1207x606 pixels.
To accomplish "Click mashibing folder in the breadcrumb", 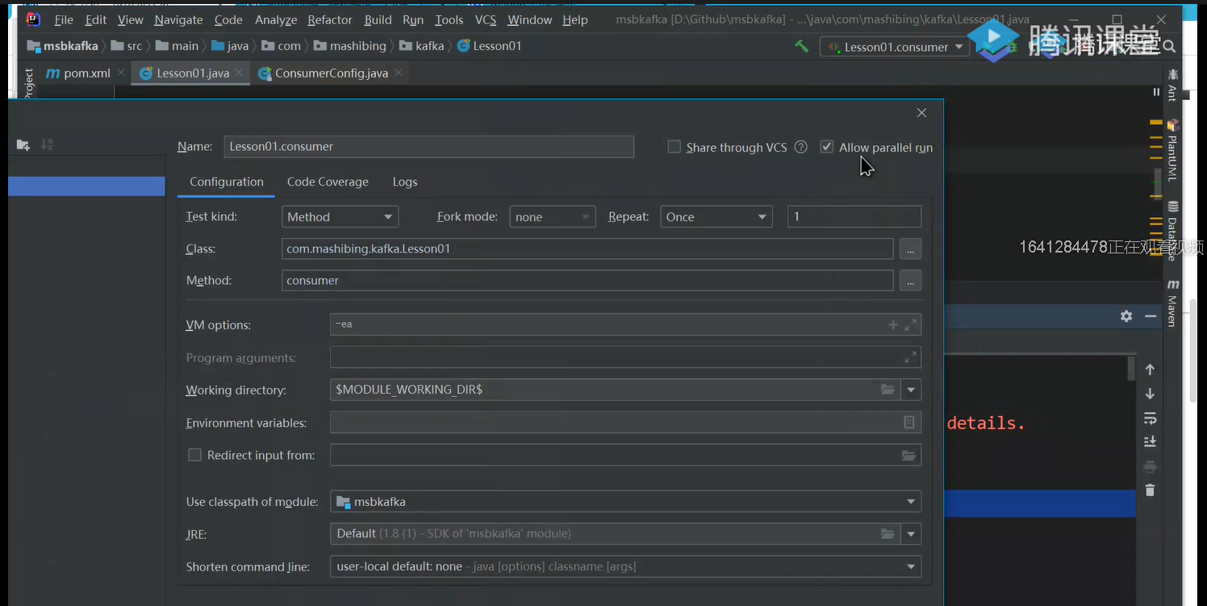I will pyautogui.click(x=349, y=46).
